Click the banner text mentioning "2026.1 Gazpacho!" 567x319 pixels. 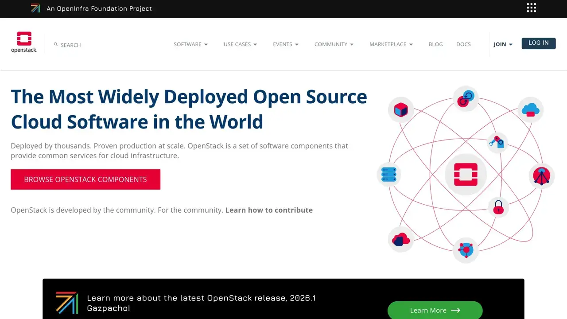click(202, 303)
